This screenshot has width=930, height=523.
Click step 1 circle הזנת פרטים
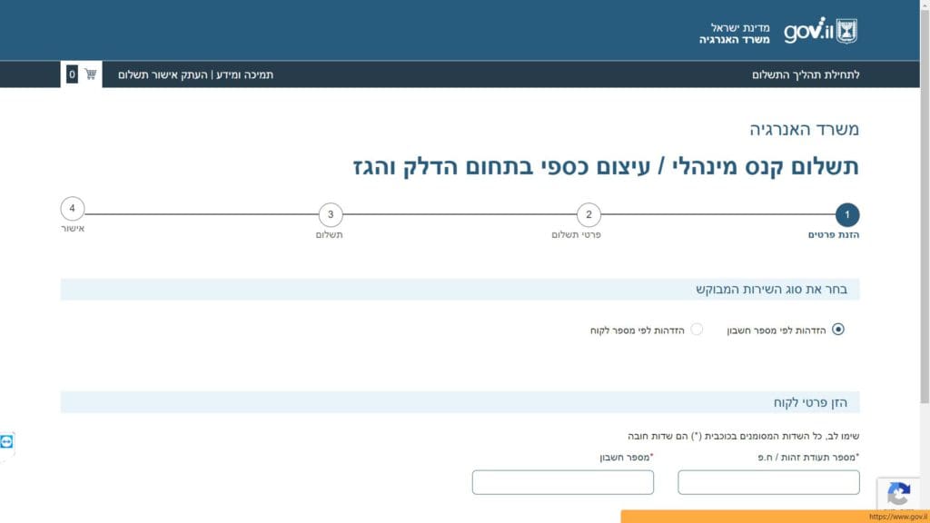pos(846,215)
